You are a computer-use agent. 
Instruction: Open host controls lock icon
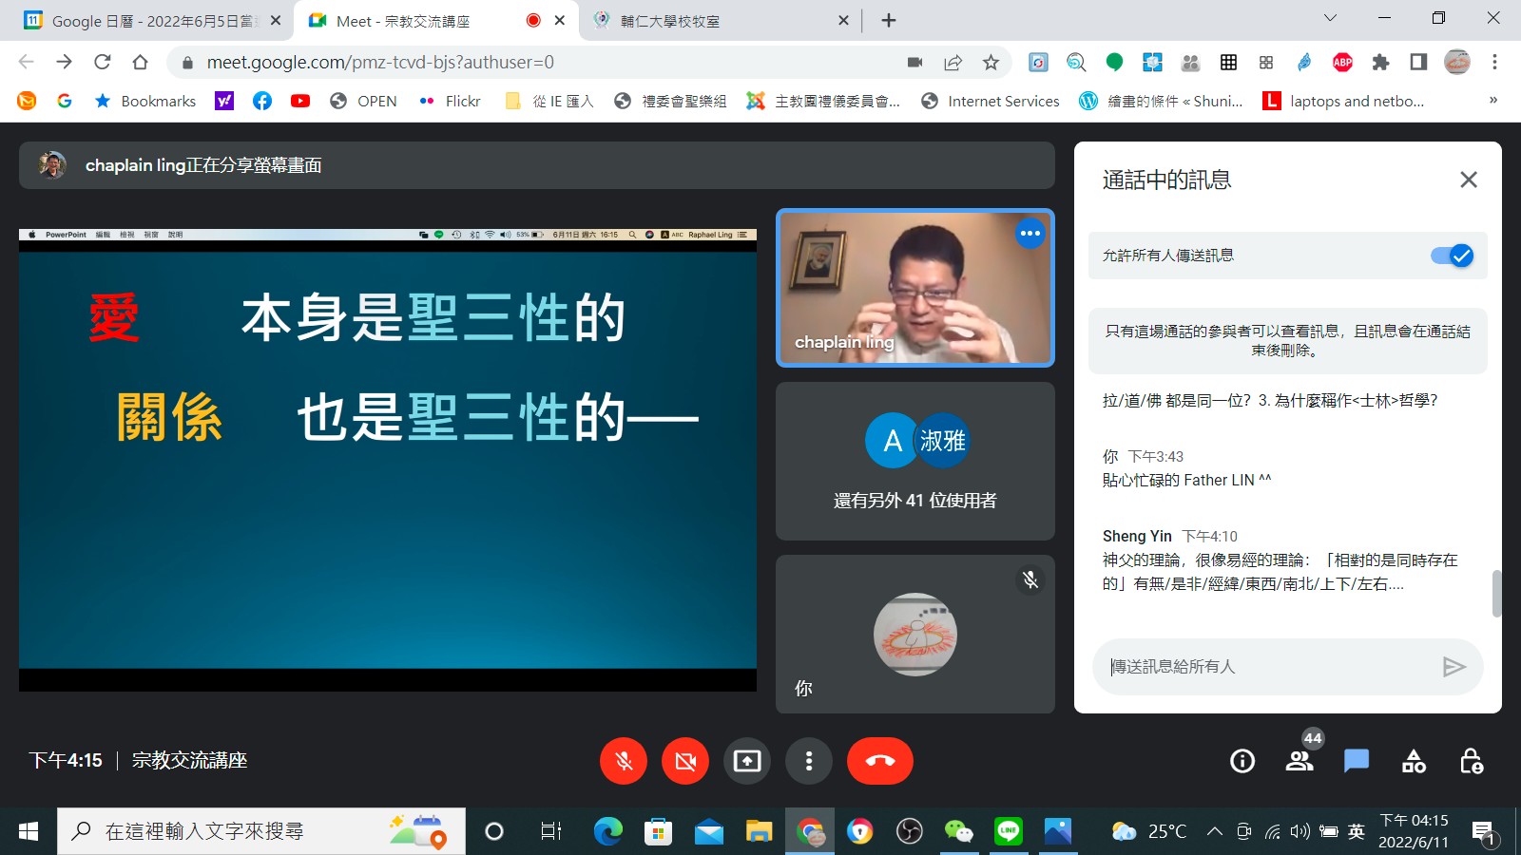tap(1471, 761)
